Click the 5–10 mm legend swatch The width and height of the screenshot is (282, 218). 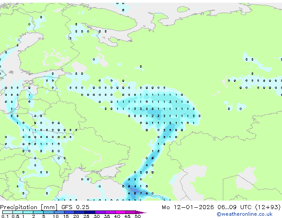[48, 212]
